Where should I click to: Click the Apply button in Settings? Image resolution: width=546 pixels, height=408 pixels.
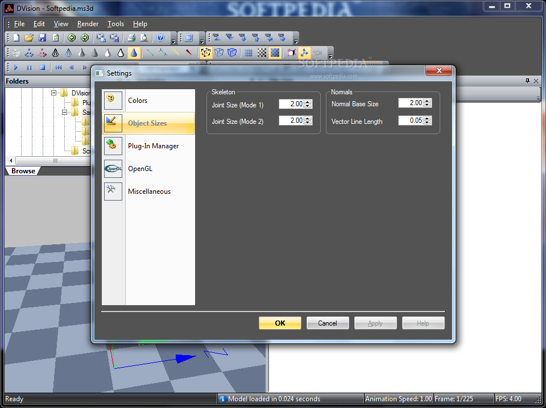(375, 323)
